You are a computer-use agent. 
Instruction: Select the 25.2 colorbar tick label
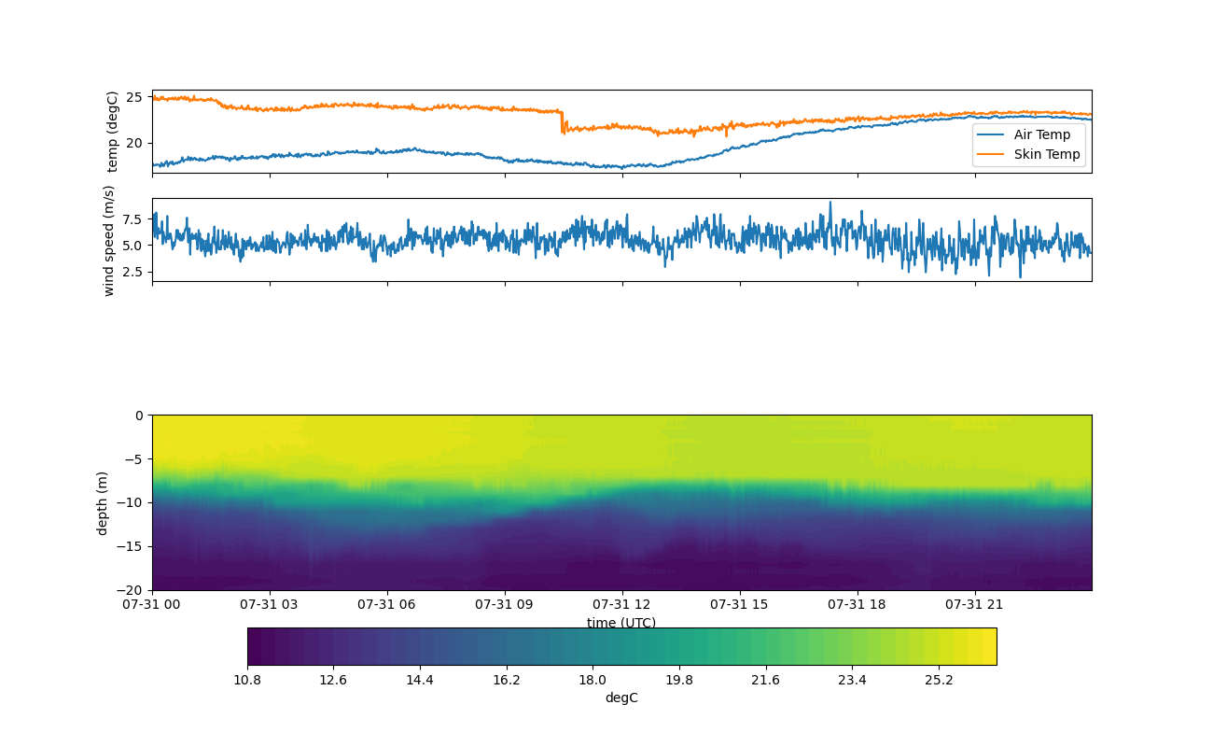(x=939, y=680)
